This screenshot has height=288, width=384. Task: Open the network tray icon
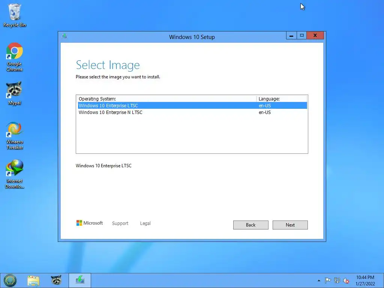[337, 280]
